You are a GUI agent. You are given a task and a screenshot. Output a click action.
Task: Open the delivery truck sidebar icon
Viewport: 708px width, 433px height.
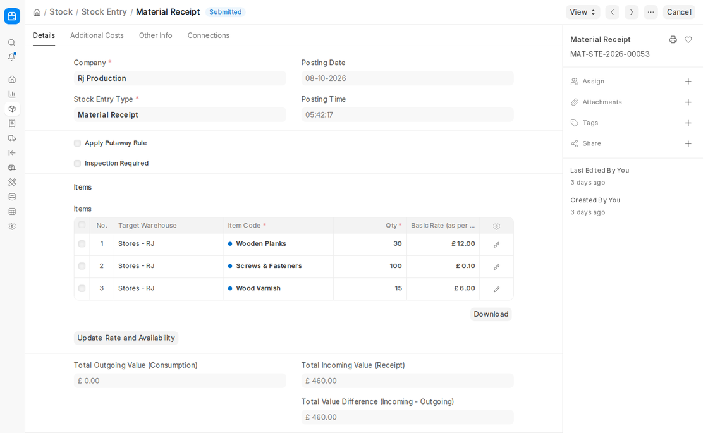(12, 138)
